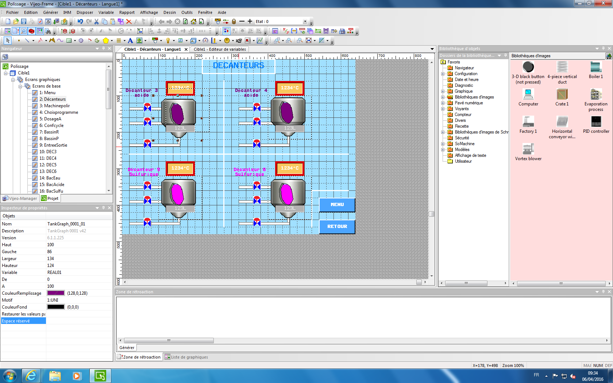Screen dimensions: 613x383
Task: Toggle the padlock lock button
Action: 234,22
